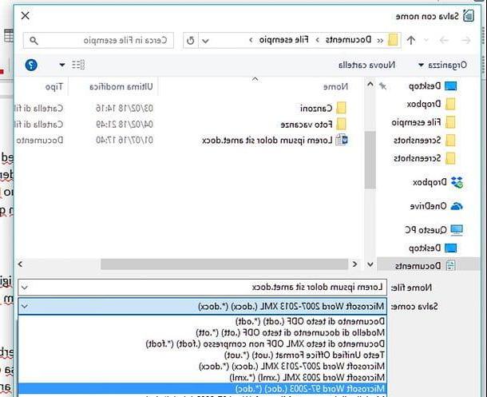
Task: Select the Dropbox sync icon entry
Action: point(438,182)
